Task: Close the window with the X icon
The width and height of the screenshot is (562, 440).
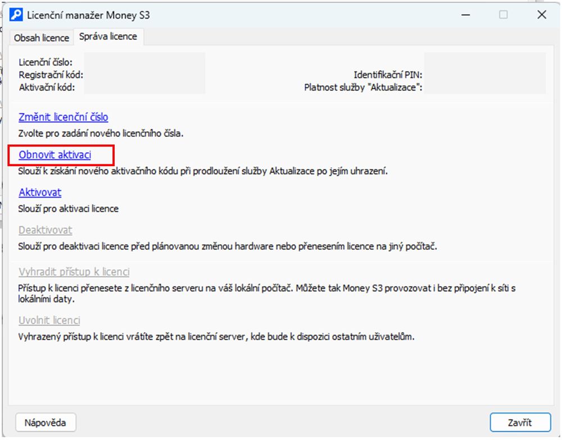Action: tap(542, 15)
